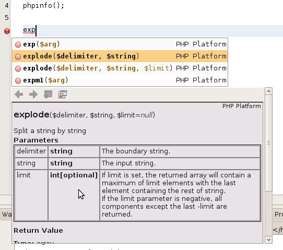Go back using the documentation back arrow
283x250 pixels.
point(19,94)
